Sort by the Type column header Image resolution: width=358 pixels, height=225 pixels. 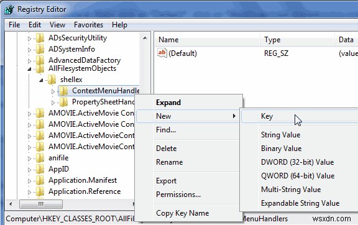[297, 40]
